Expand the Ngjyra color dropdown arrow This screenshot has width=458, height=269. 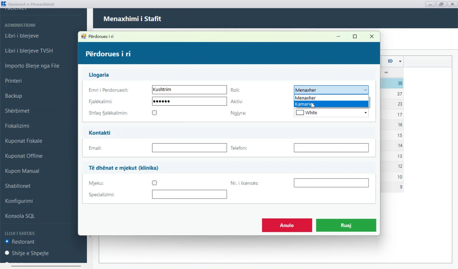point(366,113)
